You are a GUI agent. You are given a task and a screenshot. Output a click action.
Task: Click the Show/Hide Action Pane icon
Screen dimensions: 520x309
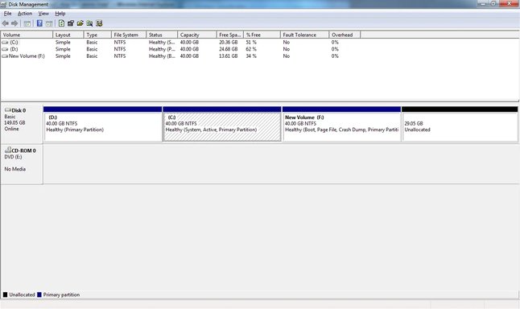tap(49, 23)
